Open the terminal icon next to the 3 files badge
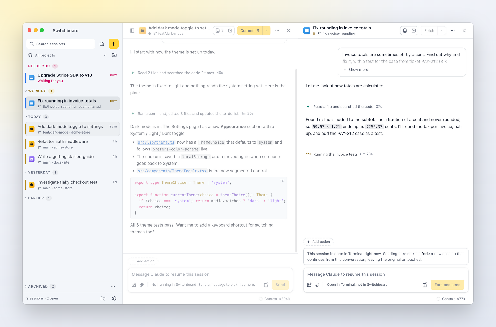Viewport: 496px width, 327px height. click(230, 30)
